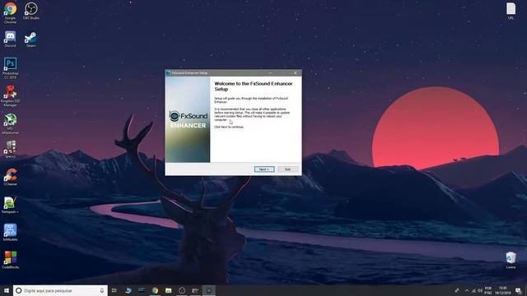Select the Discord desktop icon
Screen dimensions: 527x296
coord(10,39)
